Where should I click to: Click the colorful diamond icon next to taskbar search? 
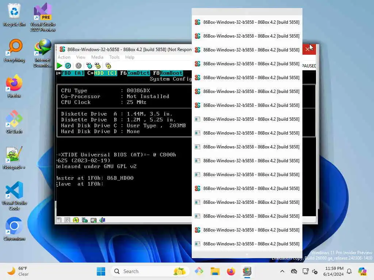click(199, 271)
